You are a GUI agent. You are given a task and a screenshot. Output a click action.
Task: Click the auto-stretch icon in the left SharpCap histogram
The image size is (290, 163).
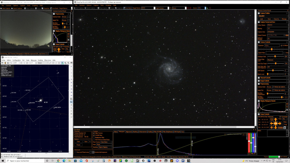[x=68, y=34]
